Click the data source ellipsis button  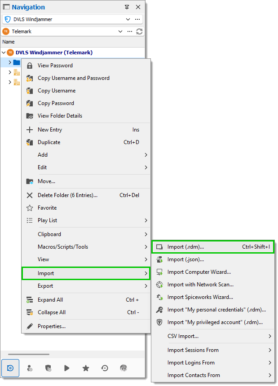point(137,19)
